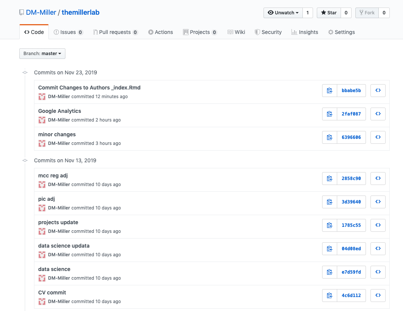Copy full SHA for commit bbabe5b

coord(330,91)
